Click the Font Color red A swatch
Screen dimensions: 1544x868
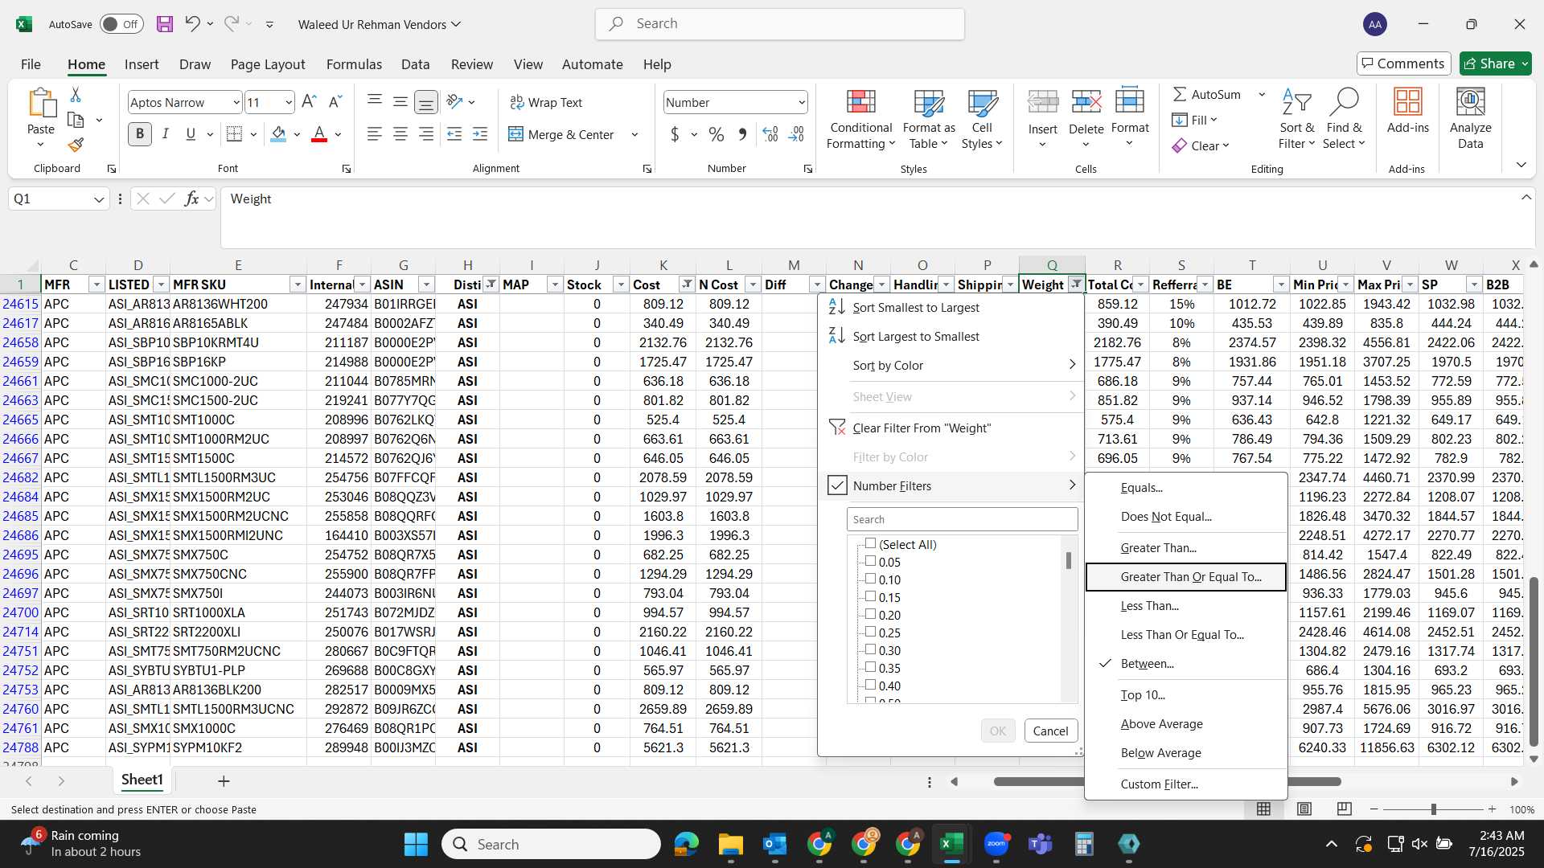tap(319, 134)
